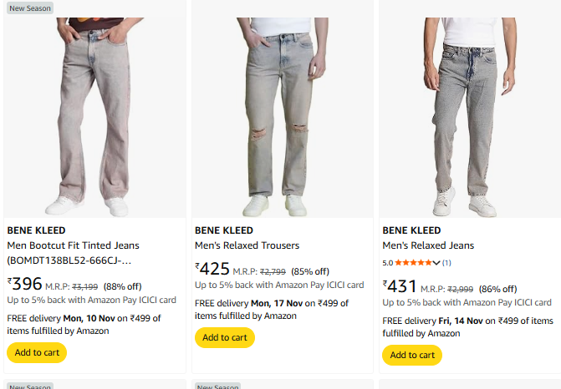Click the 5.0 rating number

[x=388, y=262]
